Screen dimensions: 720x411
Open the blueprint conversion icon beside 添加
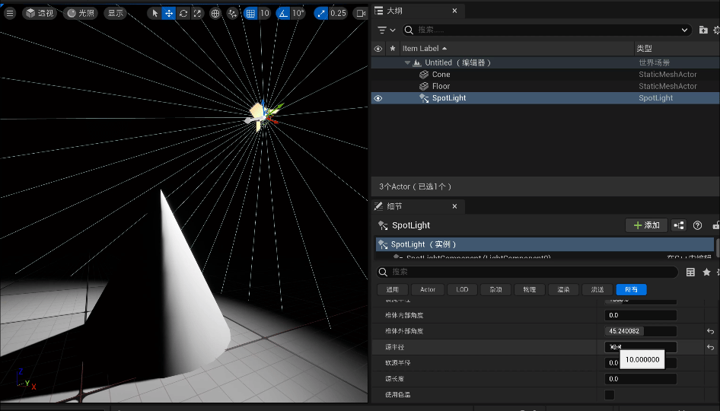[679, 225]
